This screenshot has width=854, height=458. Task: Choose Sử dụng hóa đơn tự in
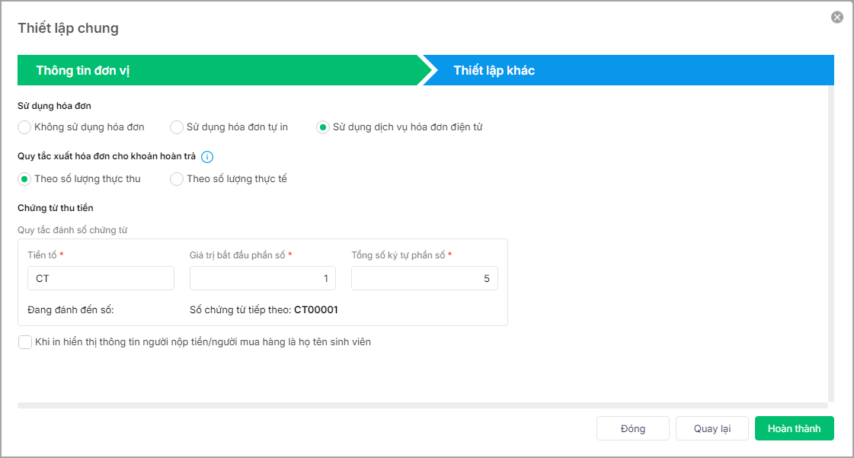[x=177, y=127]
